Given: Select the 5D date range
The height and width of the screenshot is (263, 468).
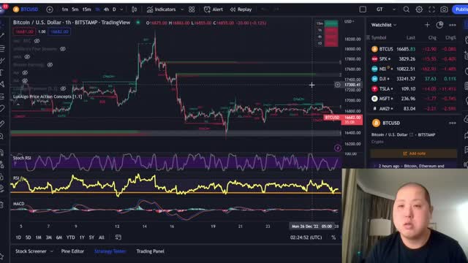Looking at the screenshot, I should tap(28, 237).
